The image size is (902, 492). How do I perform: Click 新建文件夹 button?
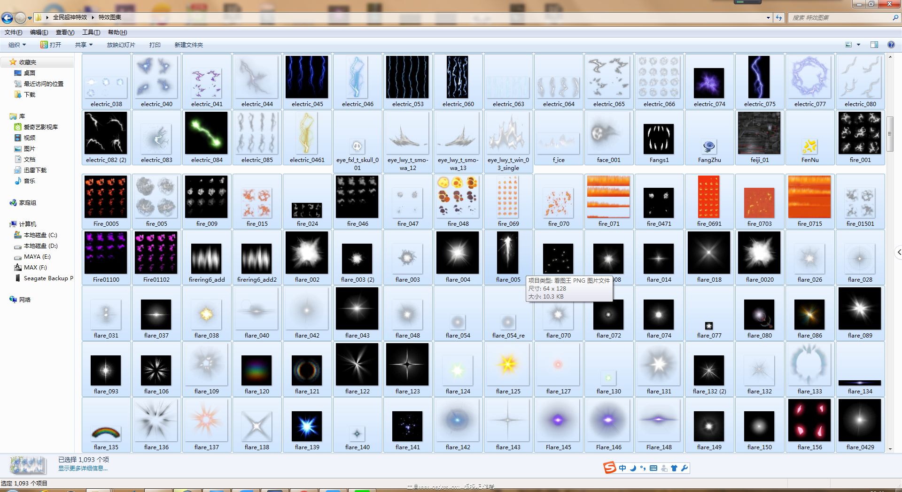(189, 45)
